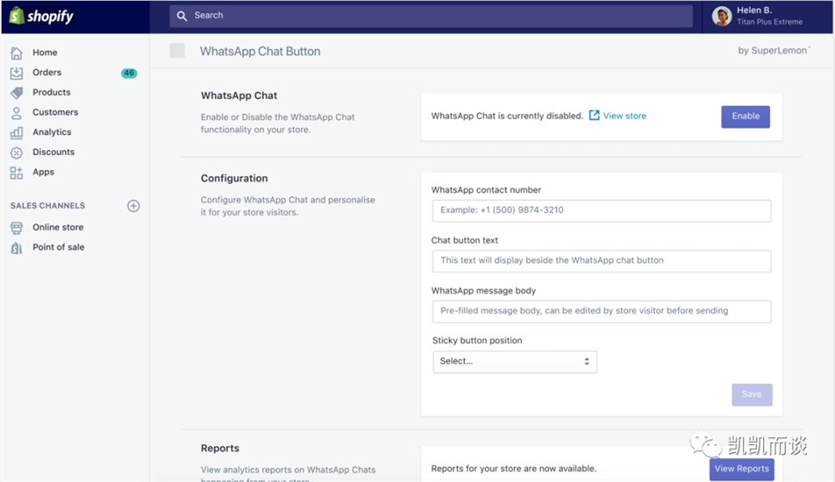Viewport: 835px width, 482px height.
Task: Click the 'WhatsApp Chat Button' page title
Action: [261, 51]
